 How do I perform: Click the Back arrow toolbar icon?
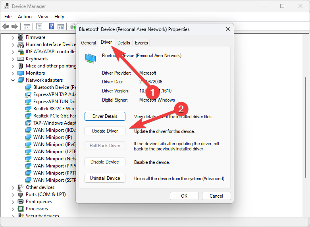coord(6,27)
